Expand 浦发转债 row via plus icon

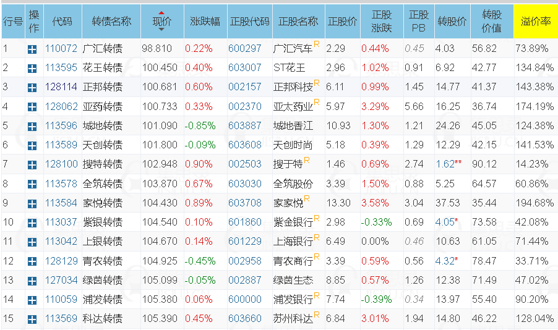(x=32, y=300)
